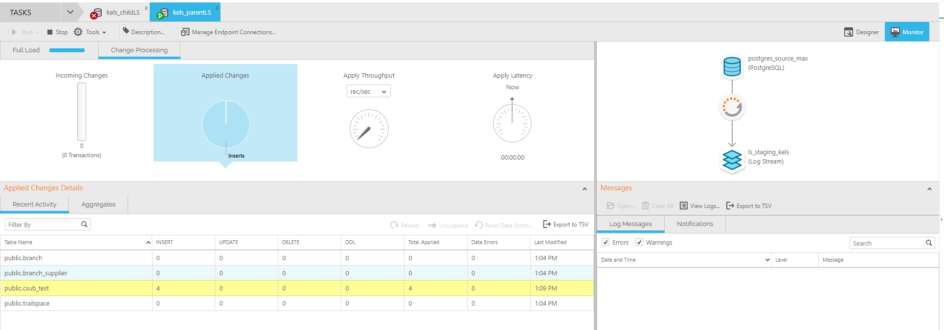Click the Stop task icon
This screenshot has height=330, width=944.
click(50, 32)
